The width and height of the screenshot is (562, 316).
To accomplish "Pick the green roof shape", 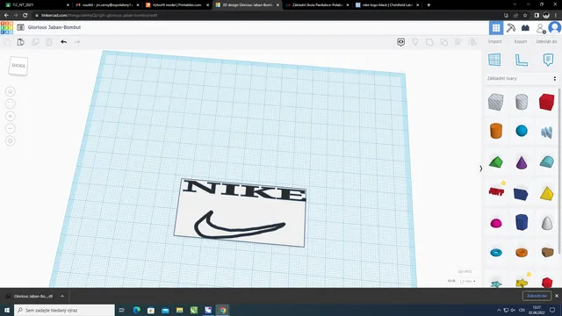I will [495, 162].
